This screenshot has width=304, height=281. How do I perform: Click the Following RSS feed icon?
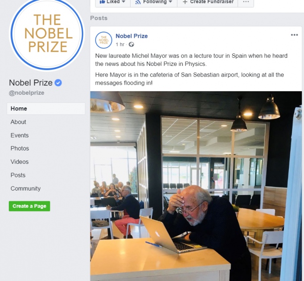138,2
